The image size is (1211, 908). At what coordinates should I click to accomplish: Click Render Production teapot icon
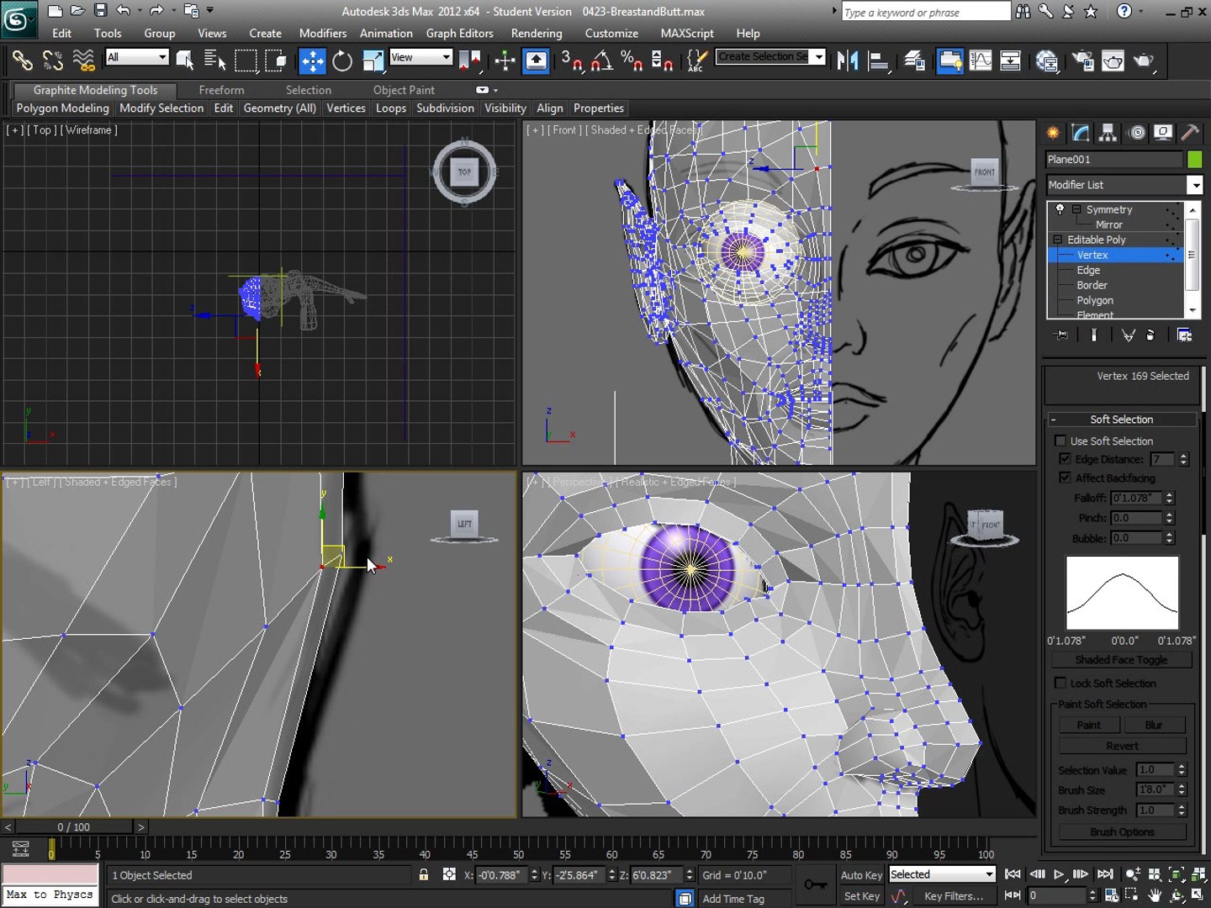coord(1144,61)
